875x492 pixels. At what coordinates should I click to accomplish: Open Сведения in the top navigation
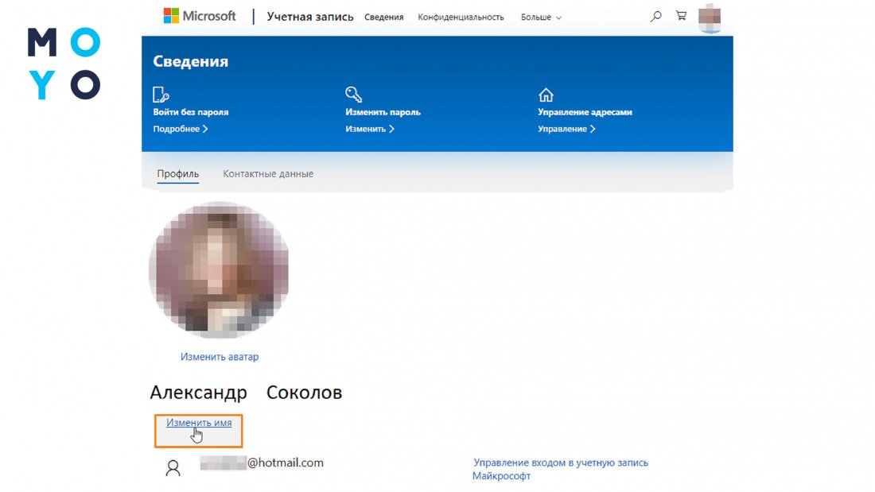(383, 17)
